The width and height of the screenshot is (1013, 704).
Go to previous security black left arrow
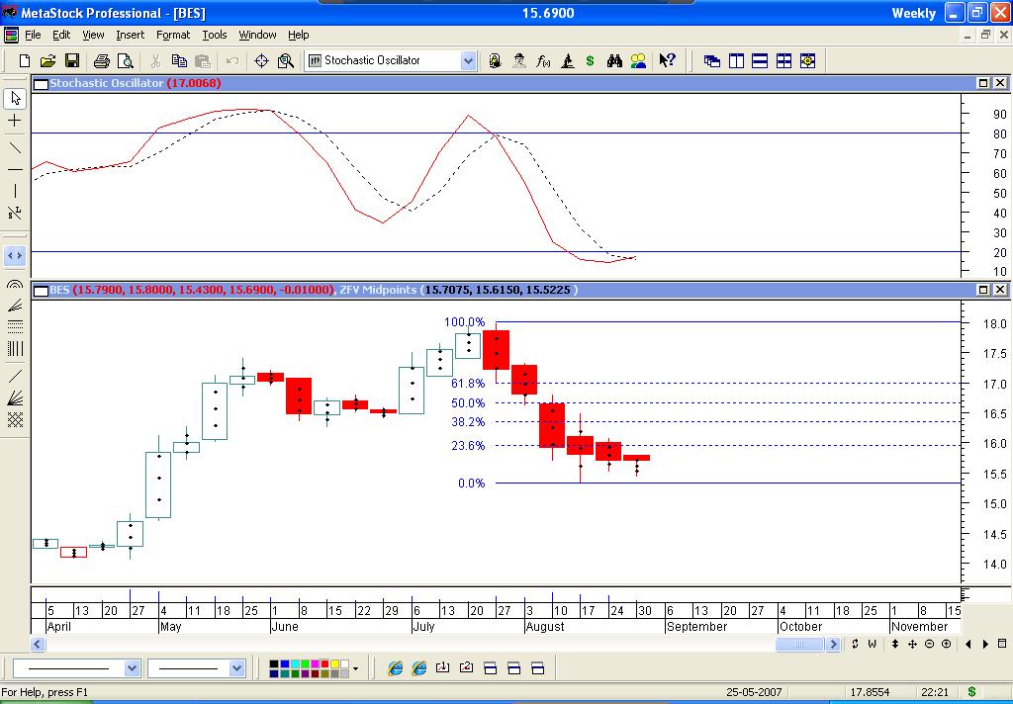click(x=968, y=644)
